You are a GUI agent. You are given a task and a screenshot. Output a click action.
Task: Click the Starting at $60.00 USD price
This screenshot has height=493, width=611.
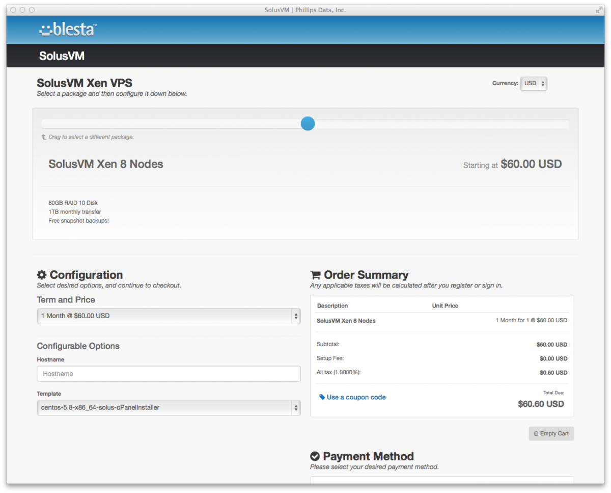point(512,164)
